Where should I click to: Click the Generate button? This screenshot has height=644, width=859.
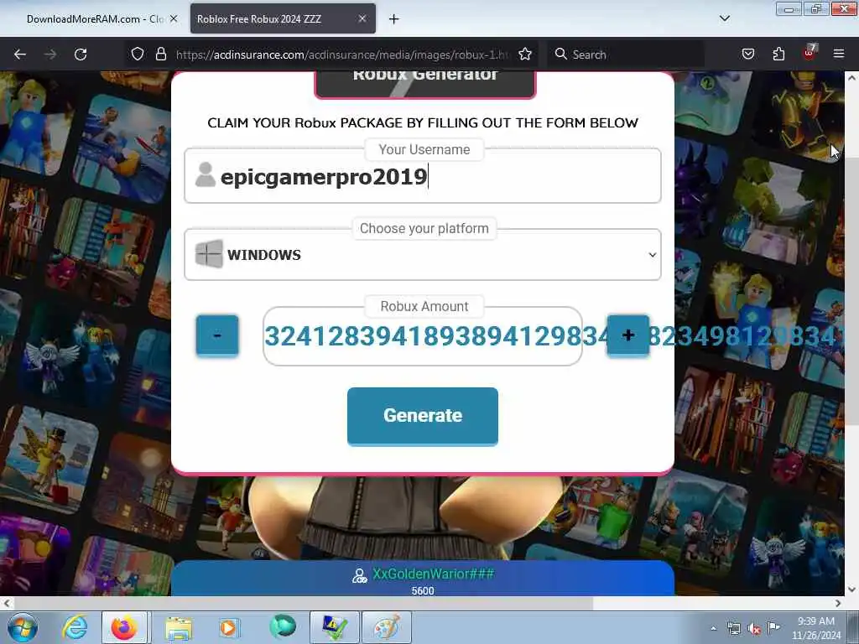(423, 416)
